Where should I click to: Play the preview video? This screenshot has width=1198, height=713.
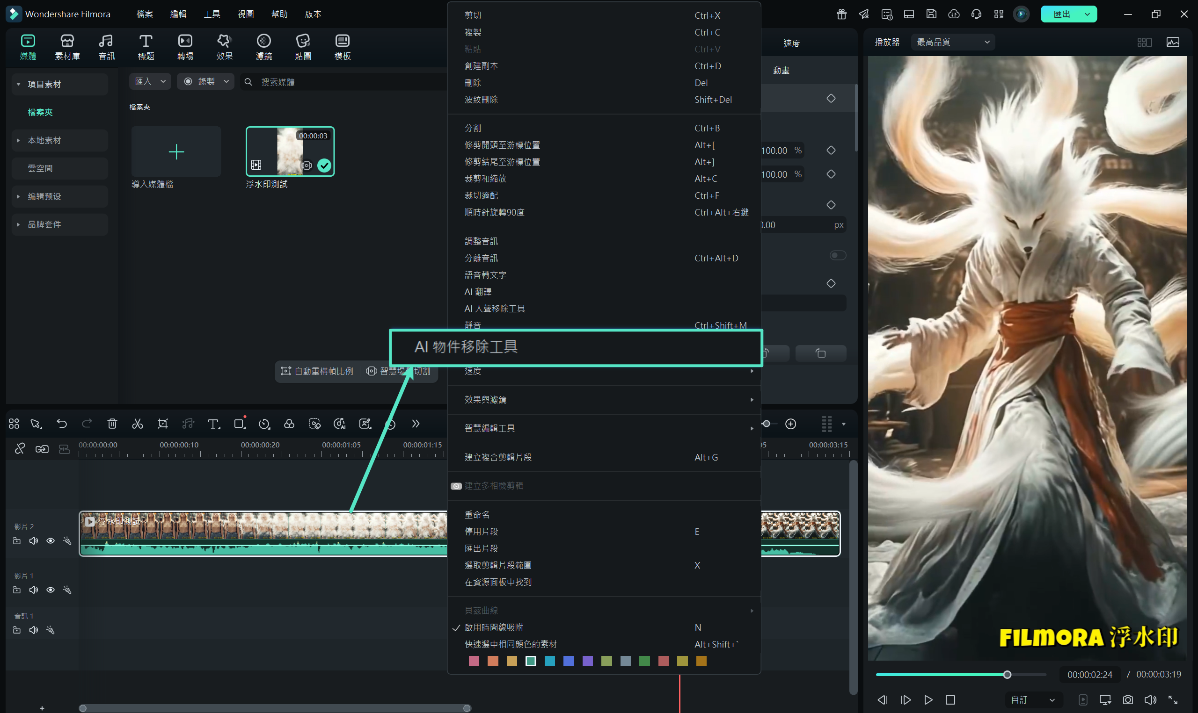pos(928,699)
